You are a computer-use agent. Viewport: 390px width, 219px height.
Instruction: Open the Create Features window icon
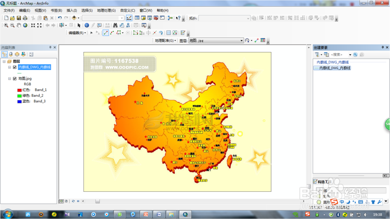coord(183,33)
